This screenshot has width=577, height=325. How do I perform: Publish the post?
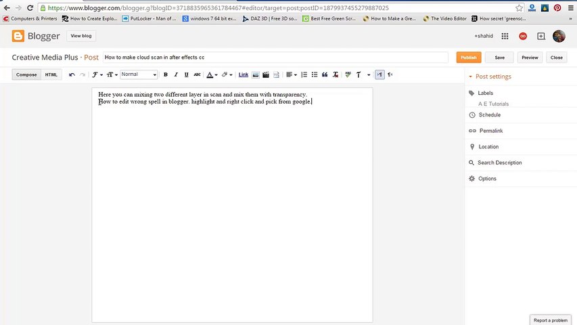tap(469, 58)
